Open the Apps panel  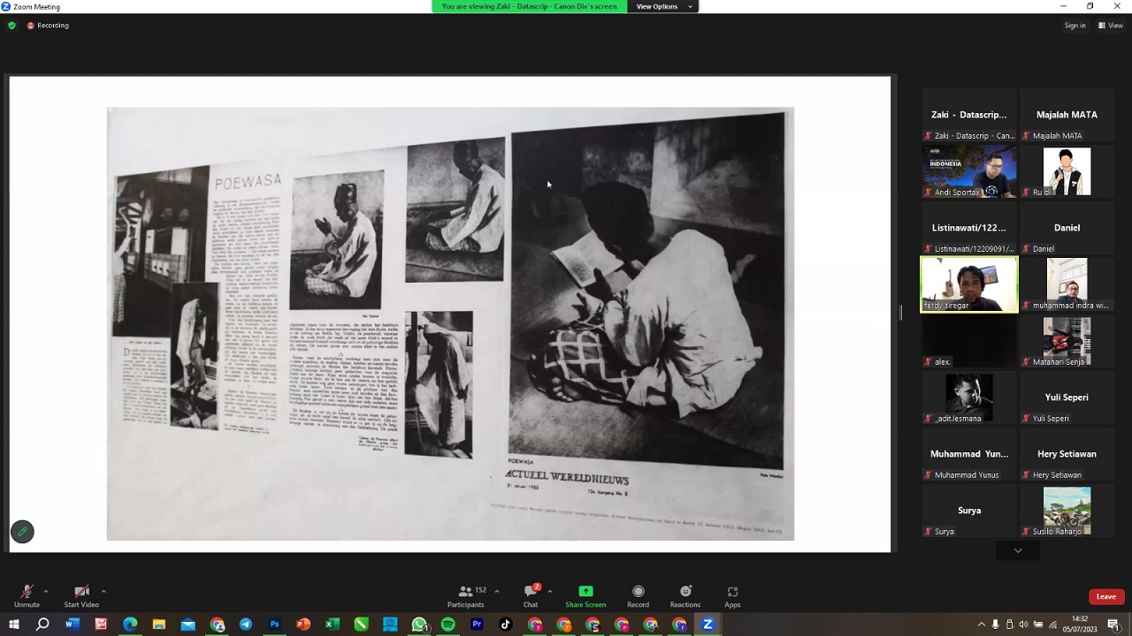pos(732,595)
